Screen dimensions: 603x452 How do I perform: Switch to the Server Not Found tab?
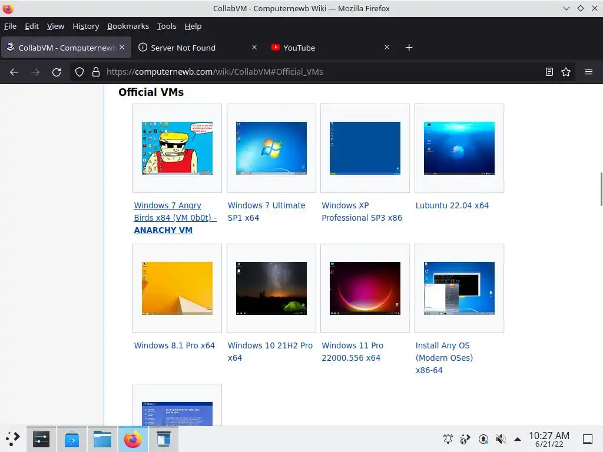[198, 47]
